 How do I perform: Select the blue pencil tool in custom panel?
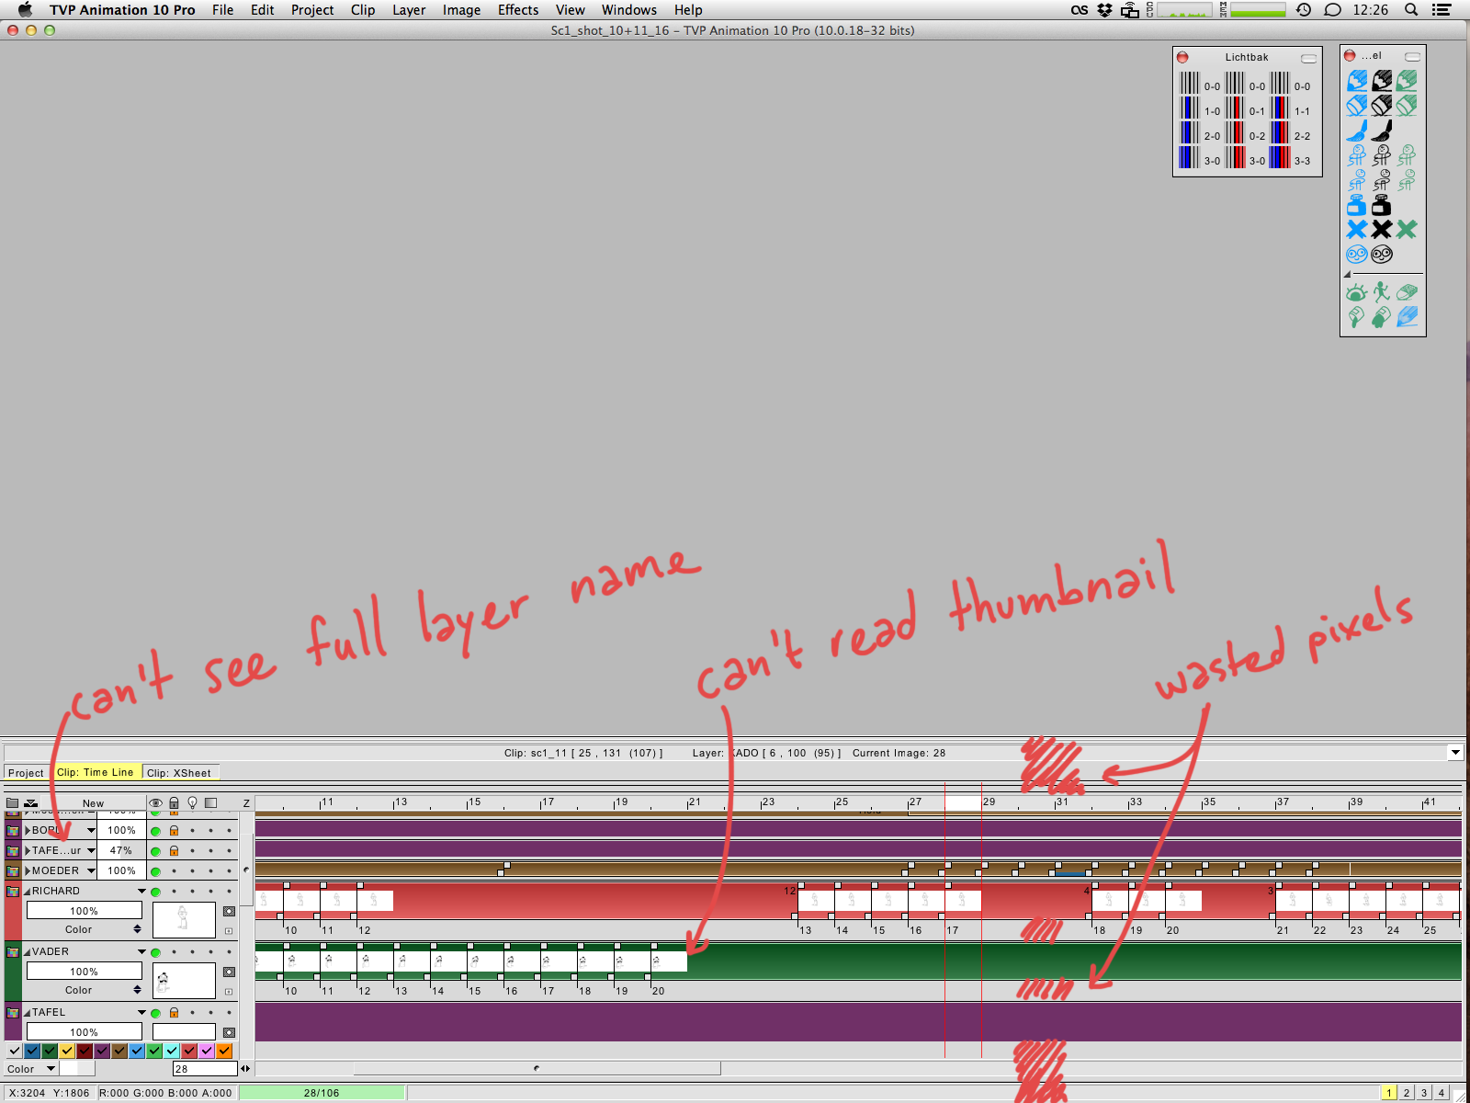(1357, 81)
